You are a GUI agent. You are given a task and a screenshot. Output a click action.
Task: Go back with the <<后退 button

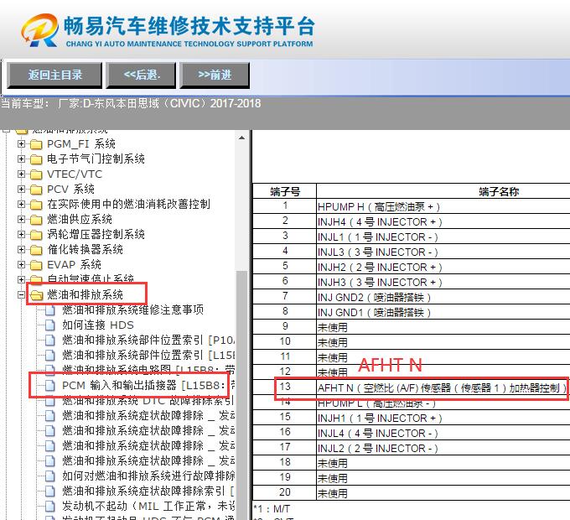[x=141, y=75]
